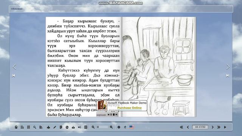The height and width of the screenshot is (136, 242).
Task: Click the zoom slider handle
Action: tap(98, 127)
